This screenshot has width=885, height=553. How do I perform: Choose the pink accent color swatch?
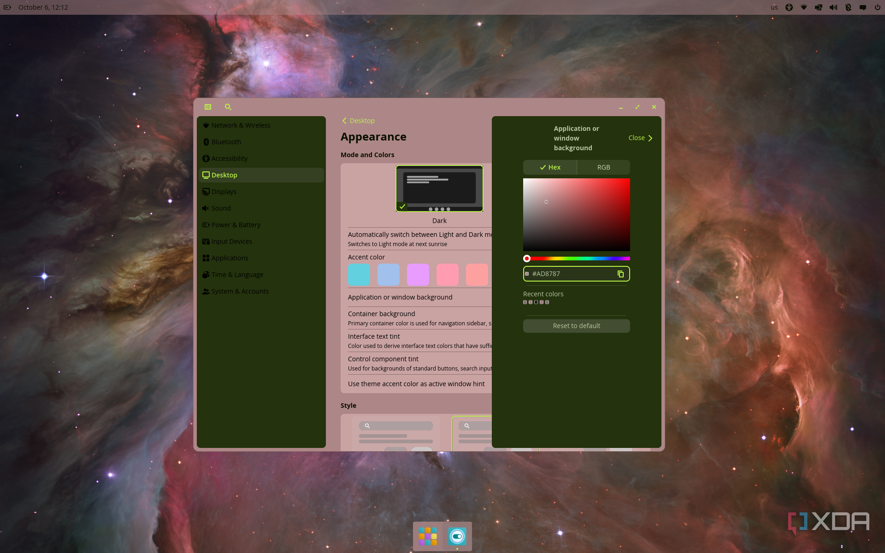[448, 275]
